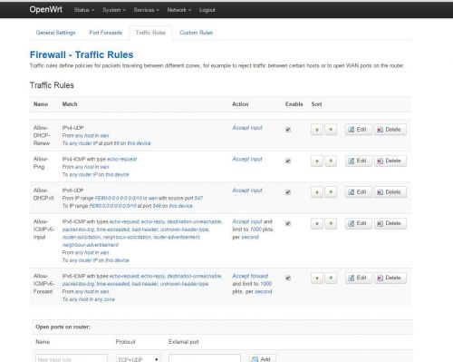The image size is (453, 362).
Task: Delete the Allow-ICMPv6-Input rule
Action: pyautogui.click(x=390, y=223)
